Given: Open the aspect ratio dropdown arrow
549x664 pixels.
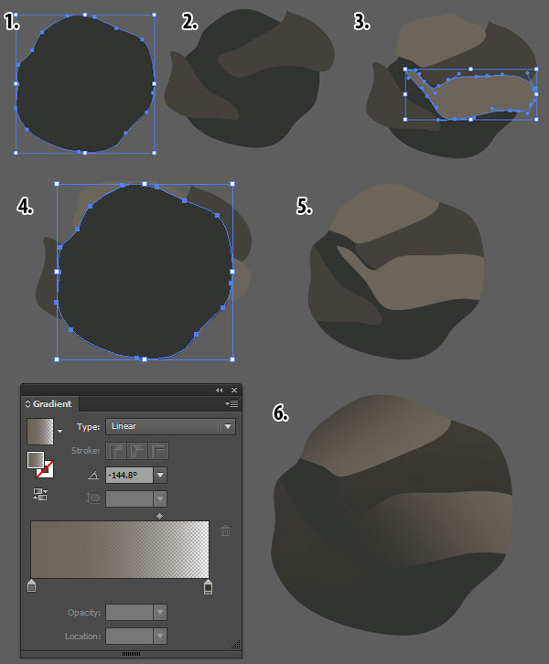Looking at the screenshot, I should tap(160, 498).
